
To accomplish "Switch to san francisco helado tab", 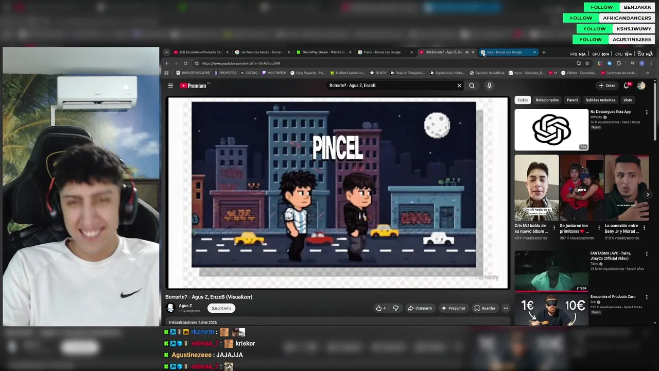I will coord(262,52).
